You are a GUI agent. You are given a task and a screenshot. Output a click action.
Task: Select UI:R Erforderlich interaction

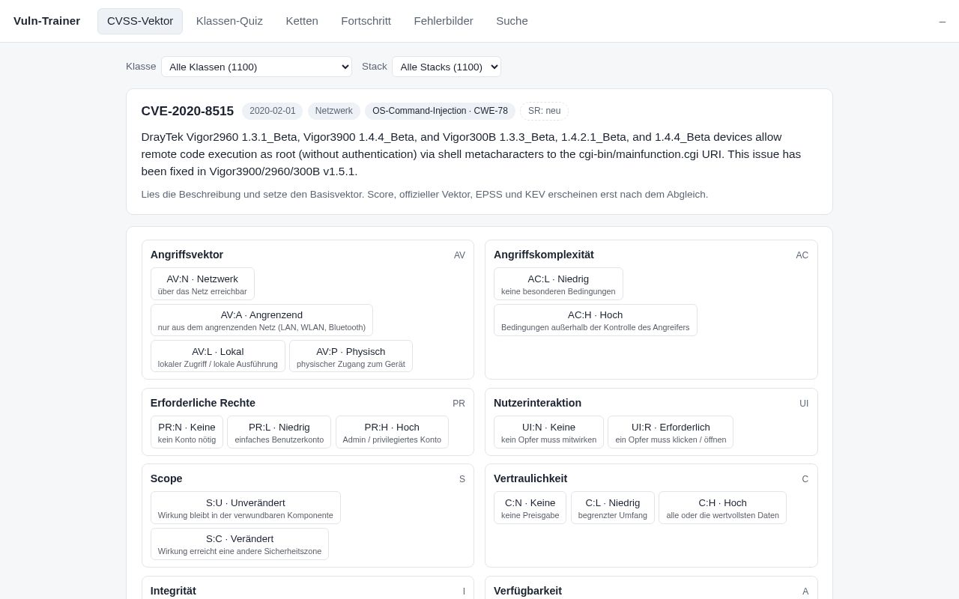671,432
